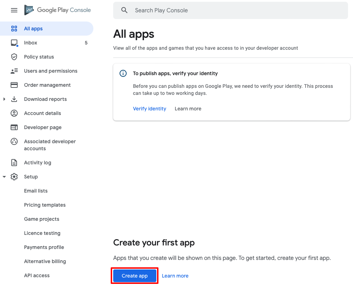Open Licence testing
353x286 pixels.
point(42,233)
